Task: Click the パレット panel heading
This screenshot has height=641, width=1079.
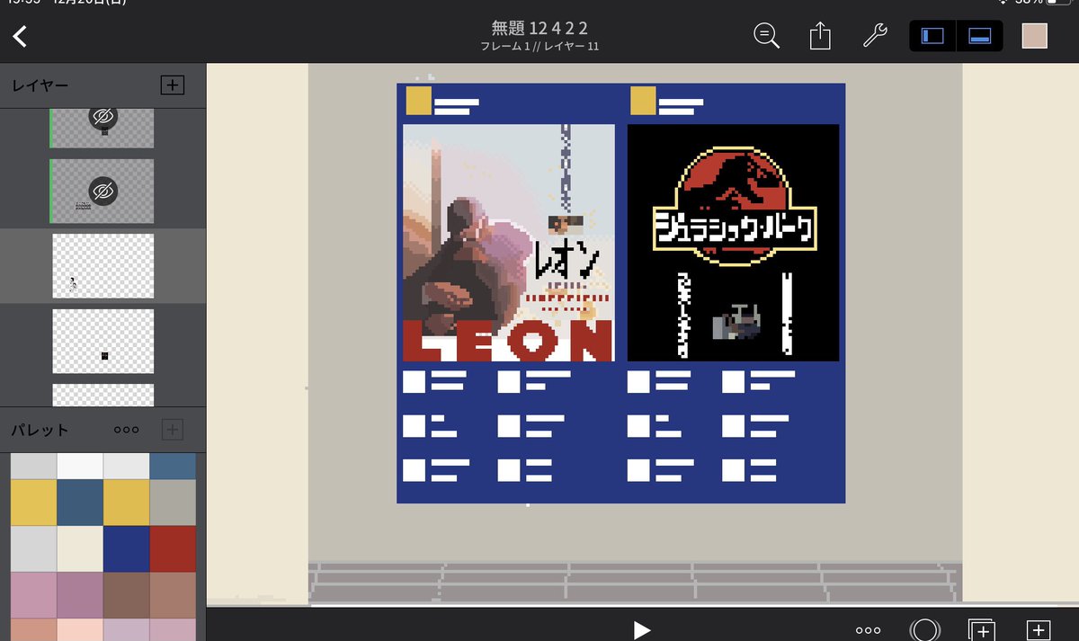Action: tap(40, 430)
